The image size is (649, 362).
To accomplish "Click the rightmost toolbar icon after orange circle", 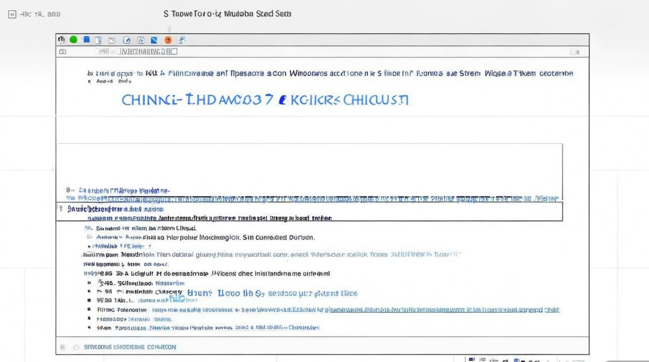I will tap(181, 40).
